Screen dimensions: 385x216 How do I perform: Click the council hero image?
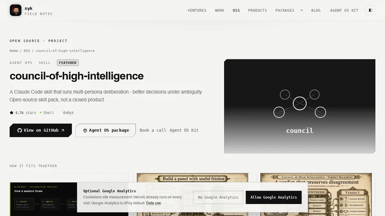(x=299, y=106)
